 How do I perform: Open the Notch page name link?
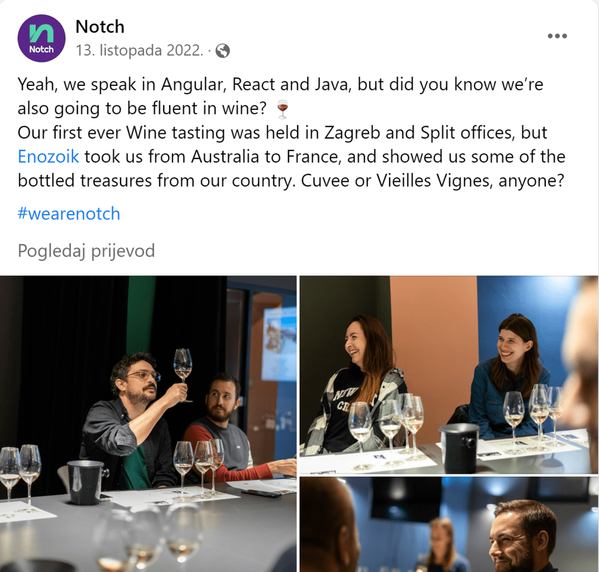(x=100, y=27)
